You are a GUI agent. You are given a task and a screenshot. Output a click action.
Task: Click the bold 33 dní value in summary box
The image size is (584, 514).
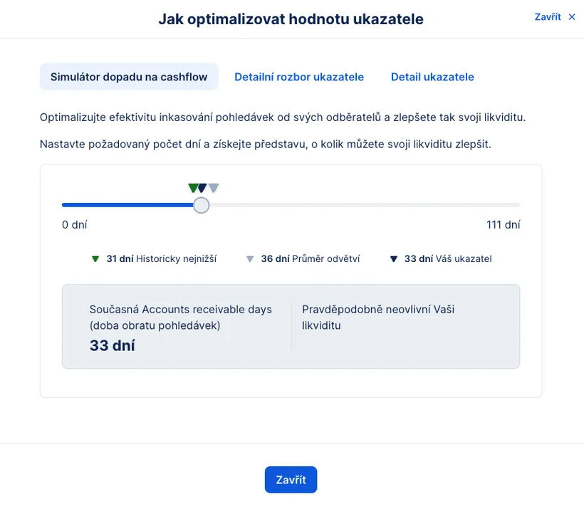click(x=113, y=346)
